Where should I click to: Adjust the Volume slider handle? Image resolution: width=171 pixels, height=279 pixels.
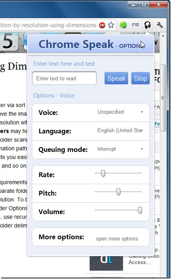[x=140, y=211]
